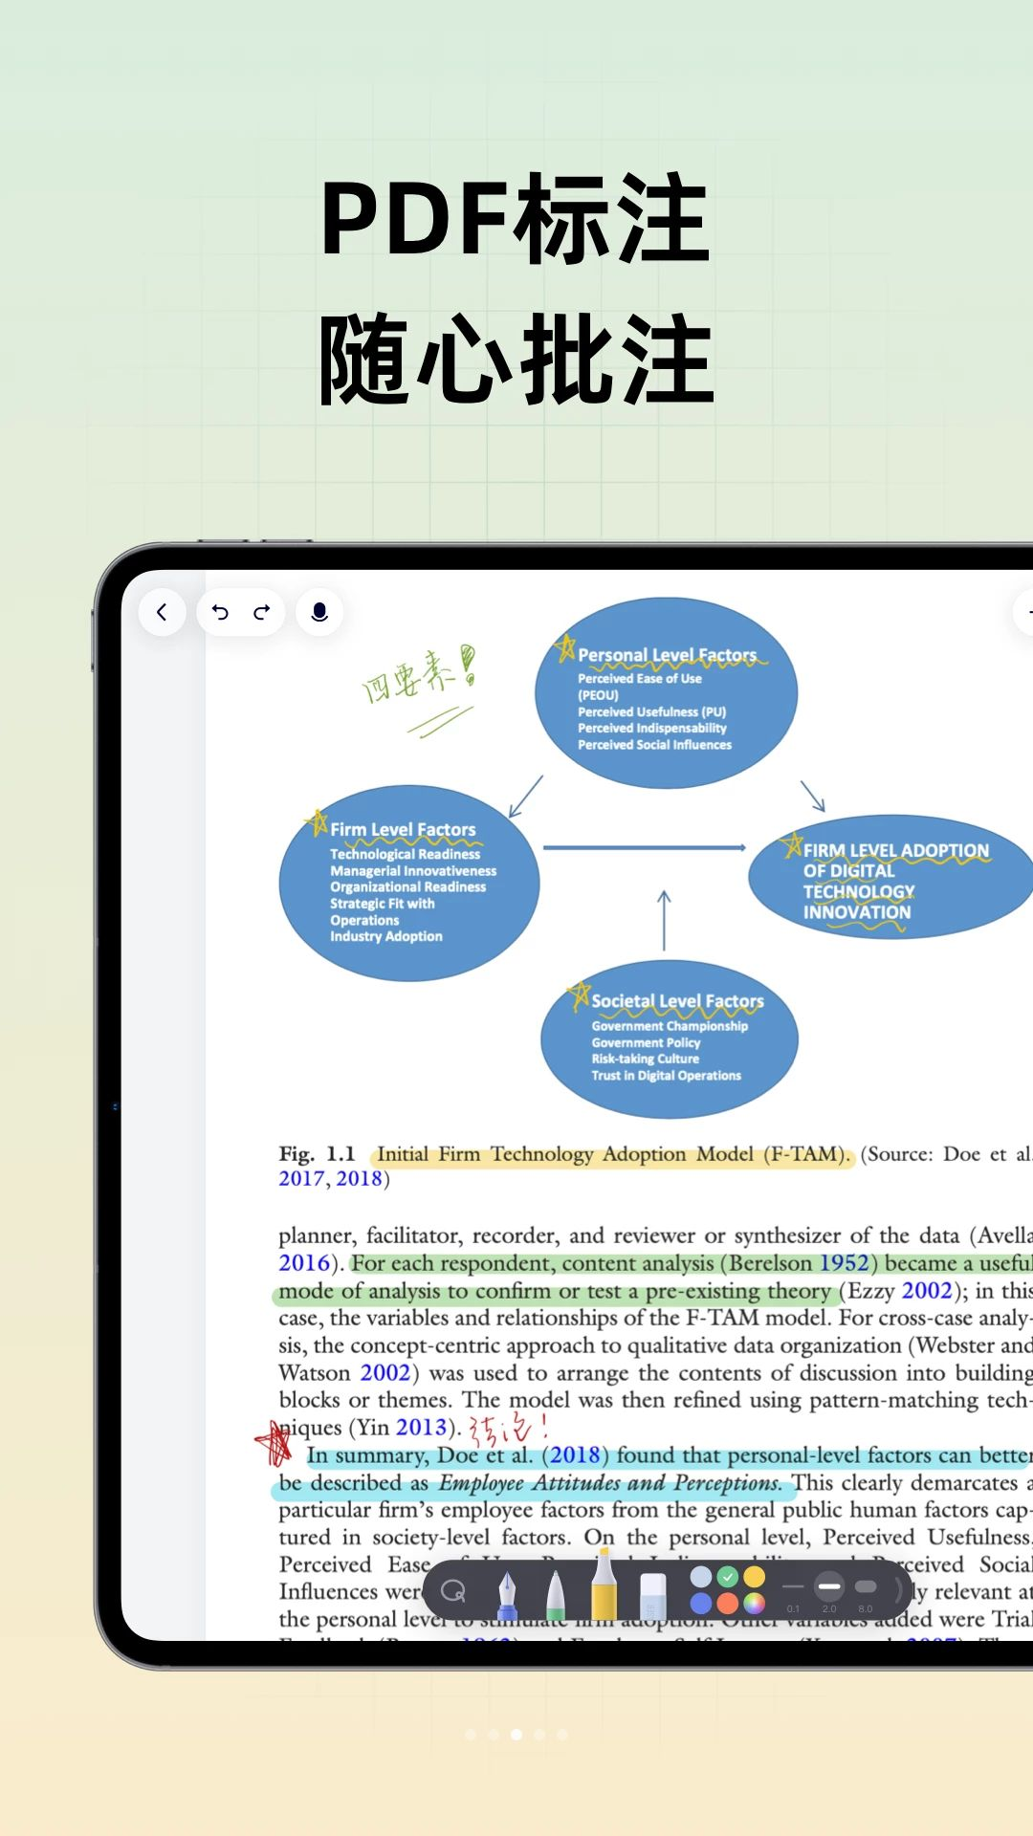
Task: Tap the Societal Level Factors ellipse
Action: pos(670,1039)
